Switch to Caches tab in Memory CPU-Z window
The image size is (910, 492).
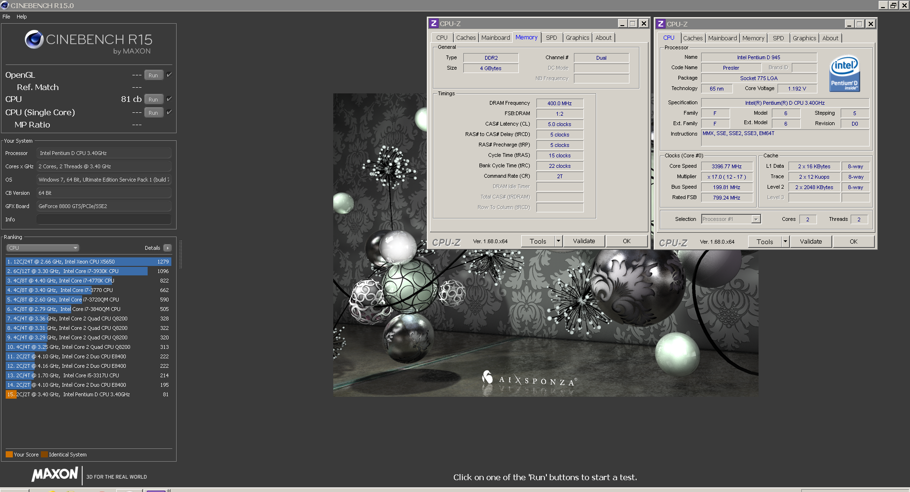466,37
